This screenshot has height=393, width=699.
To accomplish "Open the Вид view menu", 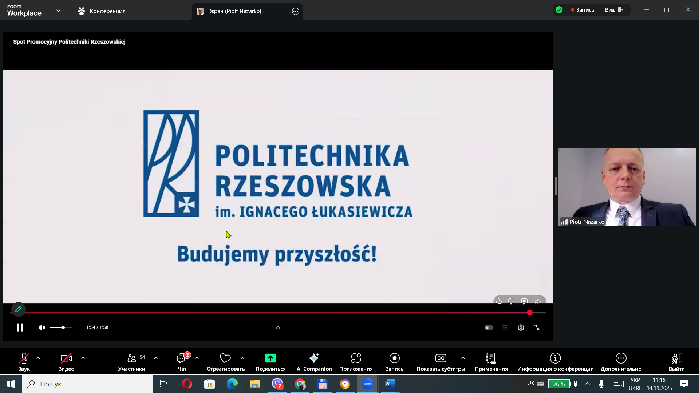I will point(614,10).
